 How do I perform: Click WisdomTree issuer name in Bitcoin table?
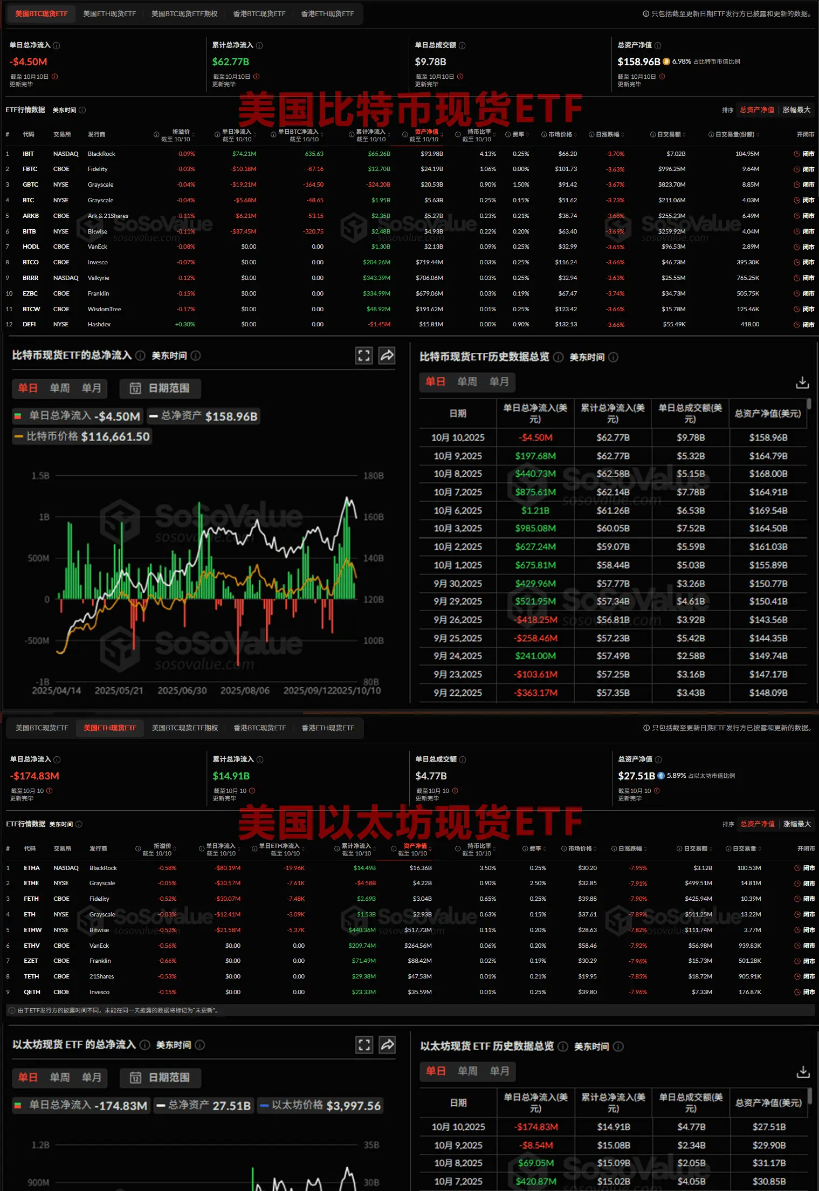[105, 310]
